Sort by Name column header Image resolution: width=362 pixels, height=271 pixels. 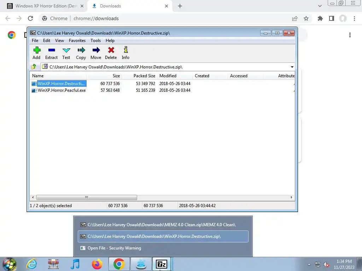pyautogui.click(x=58, y=76)
